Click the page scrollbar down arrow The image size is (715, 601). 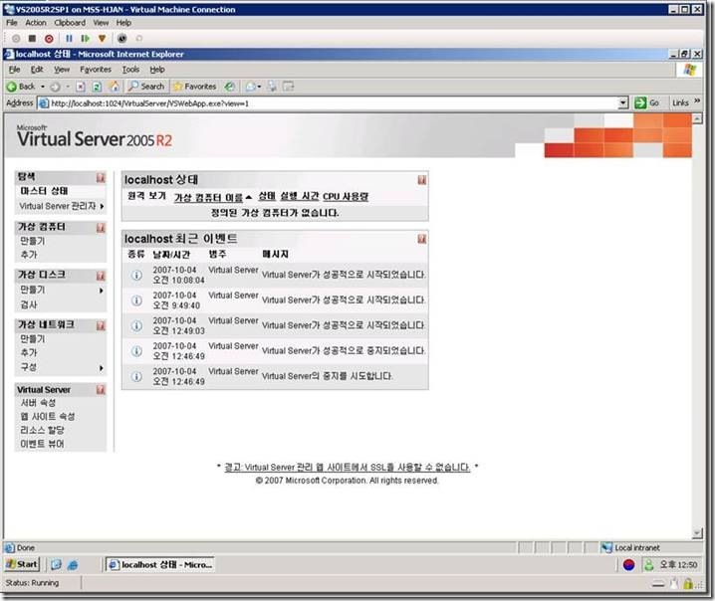[697, 532]
